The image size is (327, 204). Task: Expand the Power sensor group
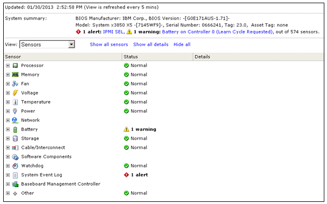point(7,111)
